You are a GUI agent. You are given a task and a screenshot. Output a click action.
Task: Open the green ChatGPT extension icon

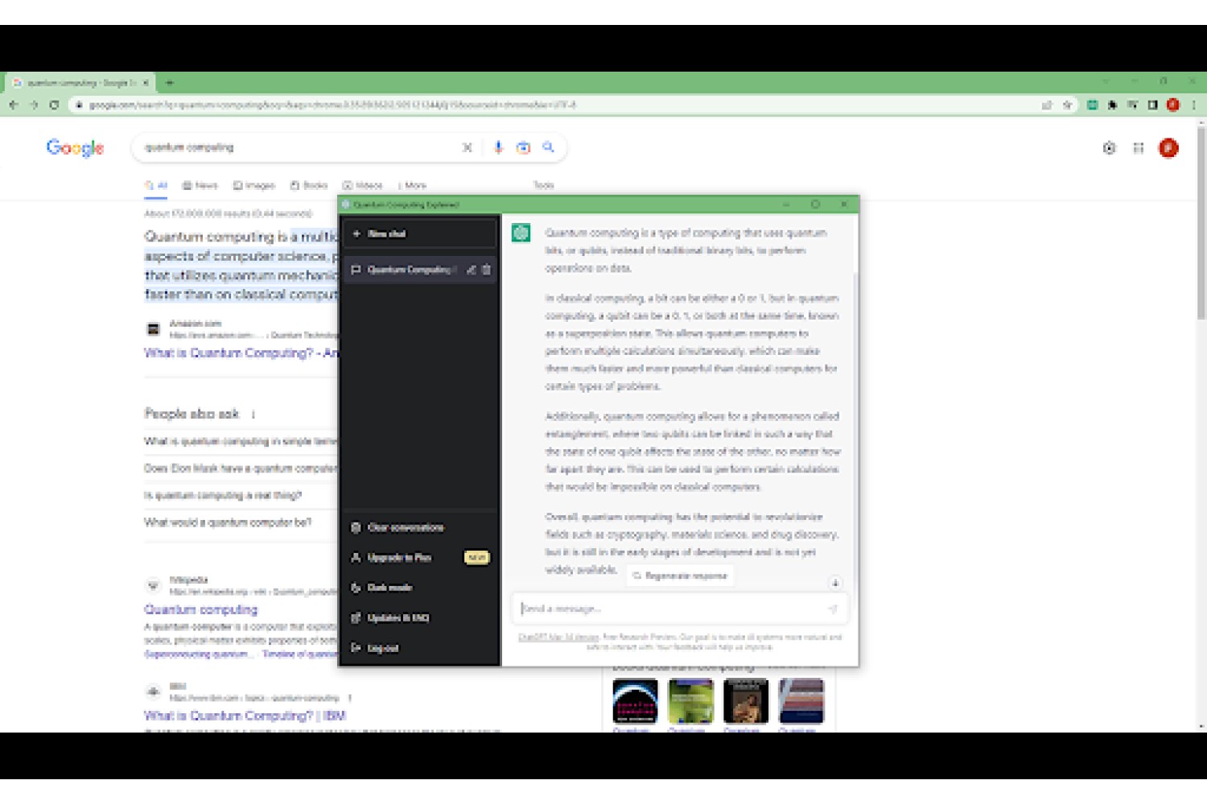pos(1092,105)
